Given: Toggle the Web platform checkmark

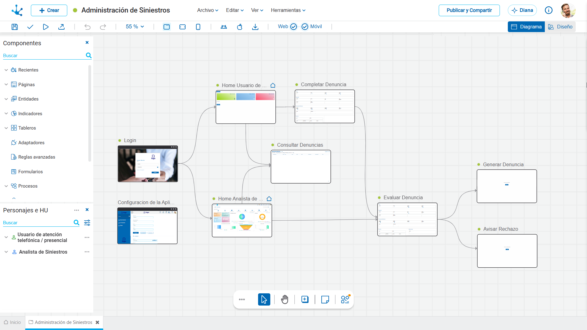Looking at the screenshot, I should [293, 27].
